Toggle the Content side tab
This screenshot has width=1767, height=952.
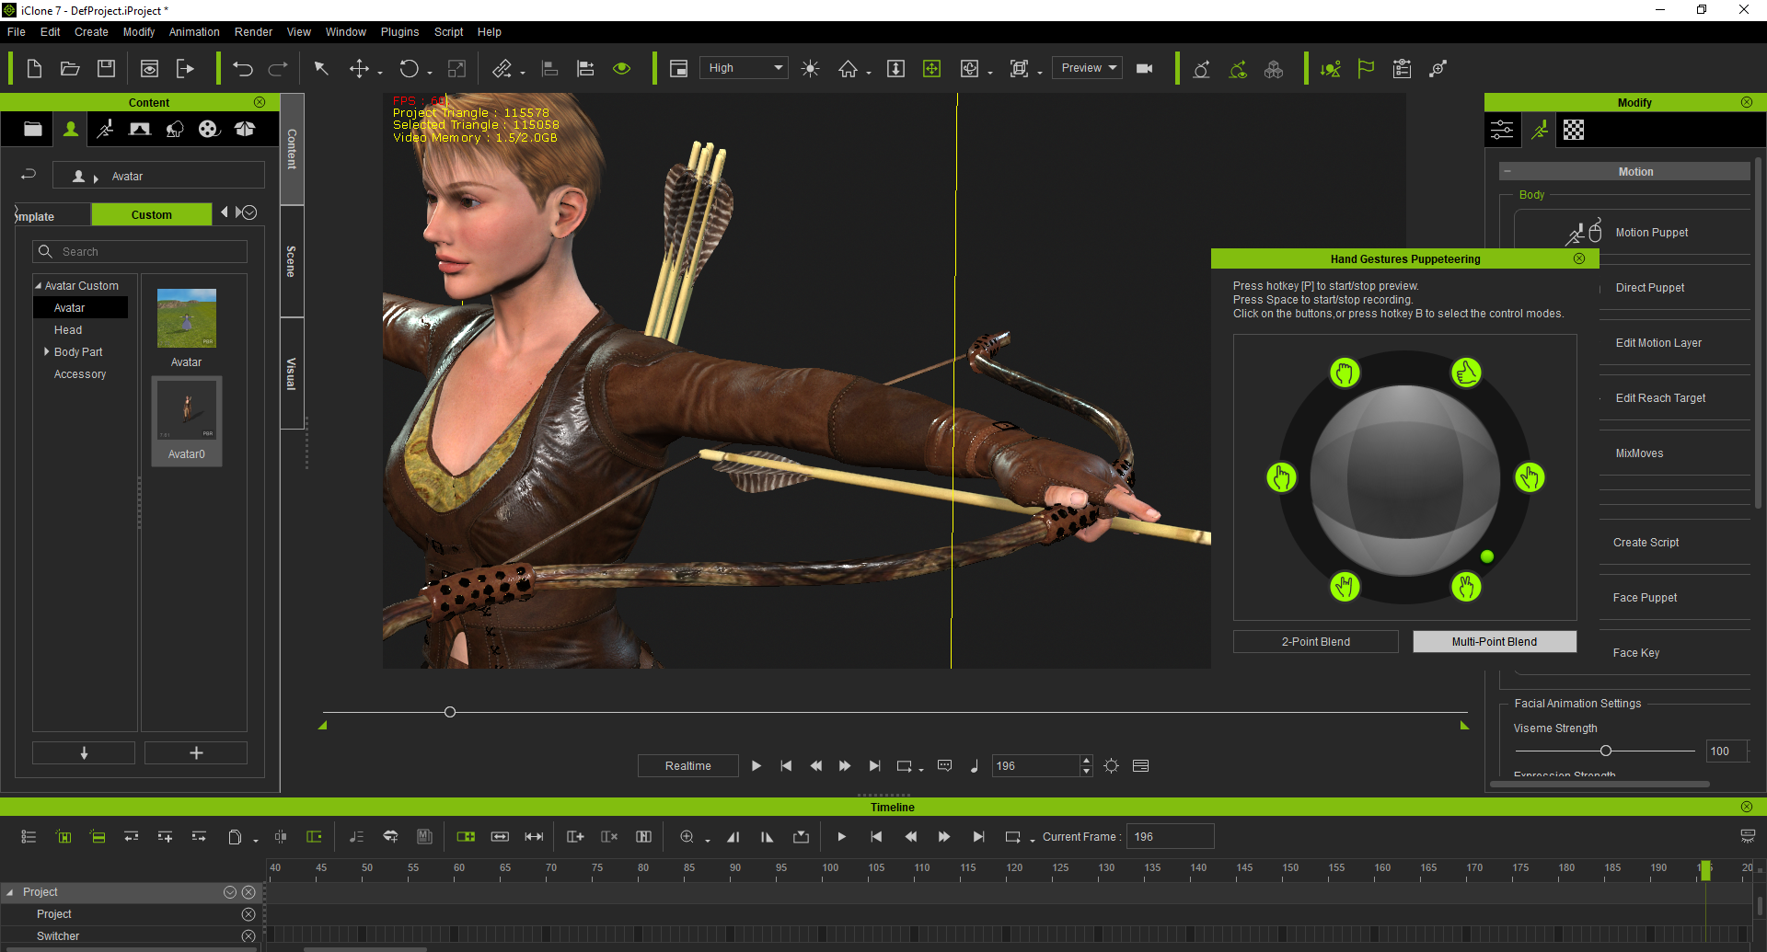coord(292,148)
